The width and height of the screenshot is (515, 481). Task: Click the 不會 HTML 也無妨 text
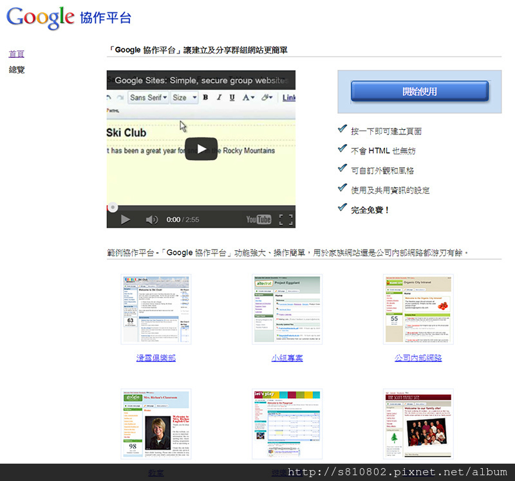(x=383, y=151)
